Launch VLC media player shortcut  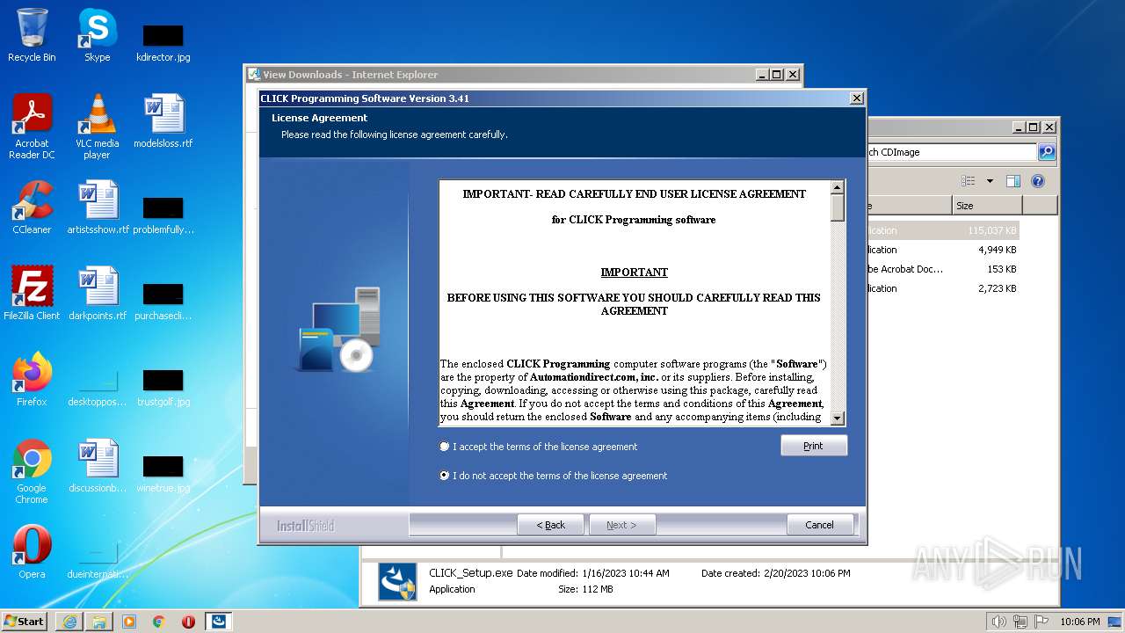tap(97, 127)
